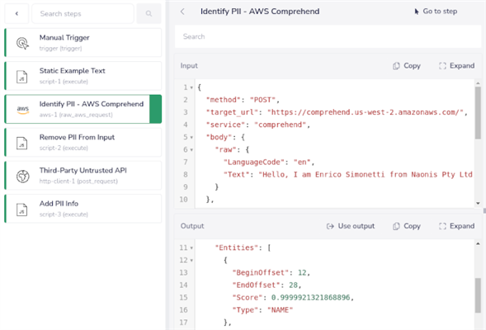Click the "LanguageCode": "en" line
The height and width of the screenshot is (330, 486).
tap(269, 162)
